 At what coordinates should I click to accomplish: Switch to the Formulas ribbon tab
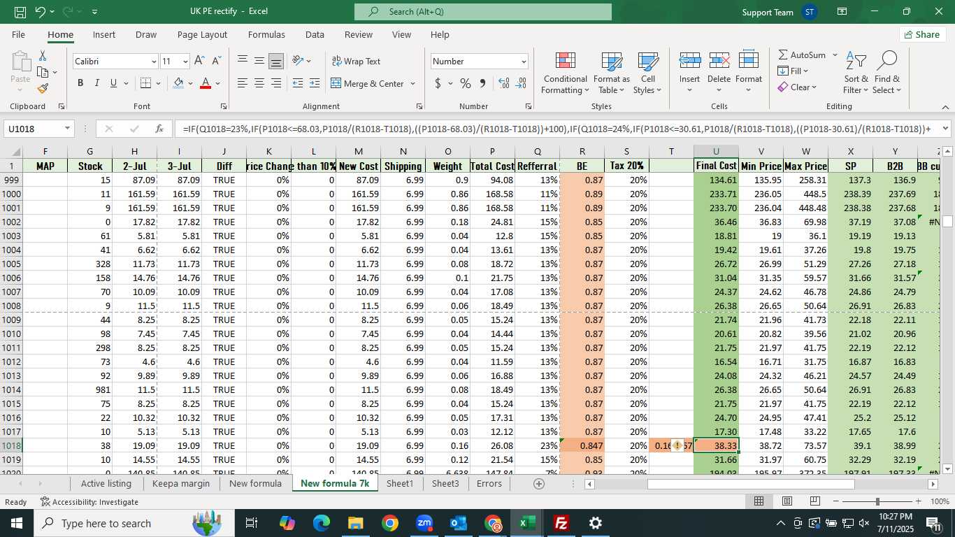click(266, 34)
